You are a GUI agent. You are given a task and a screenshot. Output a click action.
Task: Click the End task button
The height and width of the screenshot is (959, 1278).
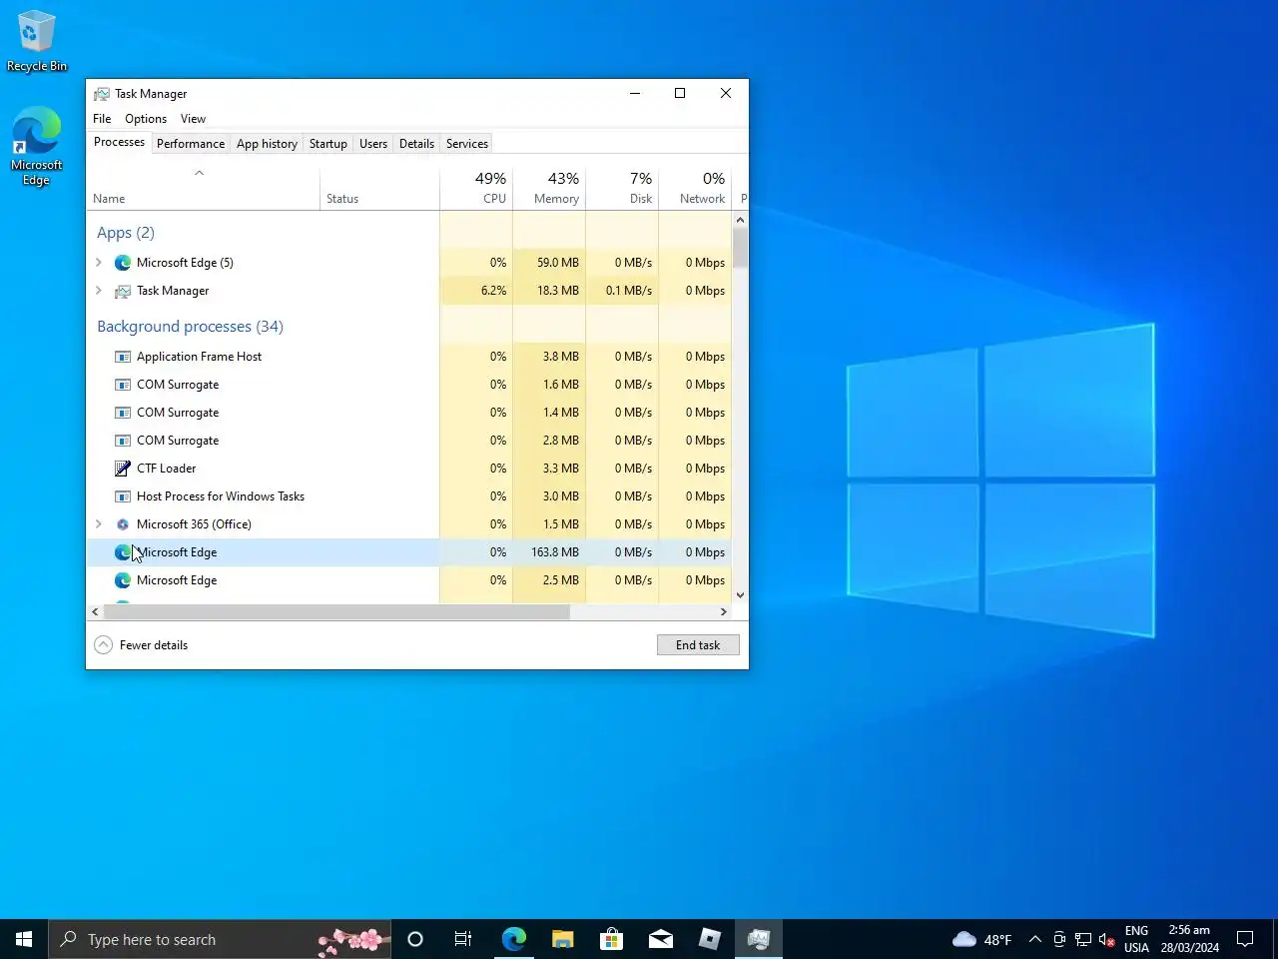click(x=698, y=645)
